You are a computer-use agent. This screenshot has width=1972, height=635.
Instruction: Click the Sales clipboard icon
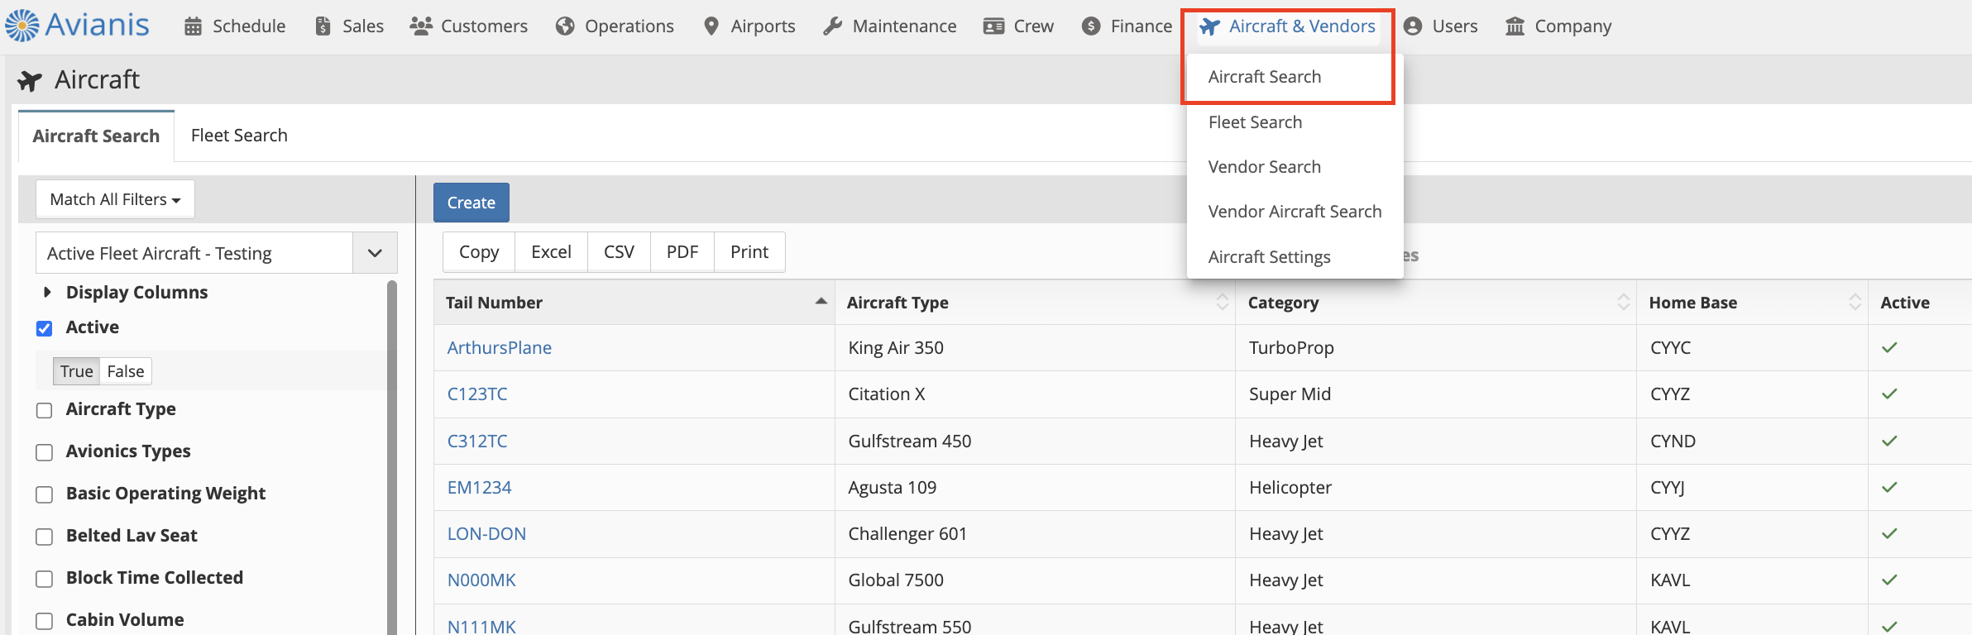323,26
